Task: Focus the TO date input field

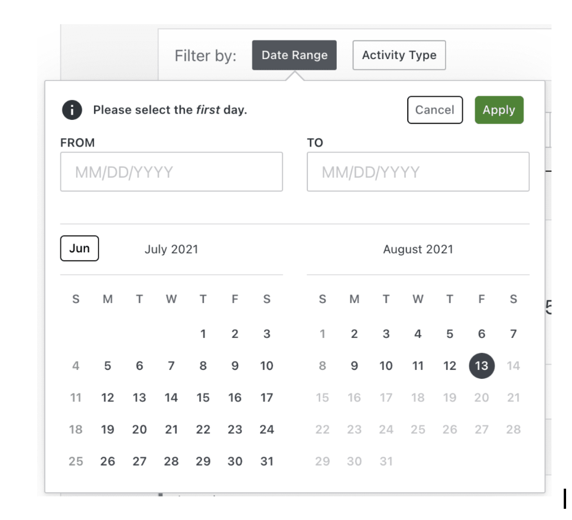Action: point(418,172)
